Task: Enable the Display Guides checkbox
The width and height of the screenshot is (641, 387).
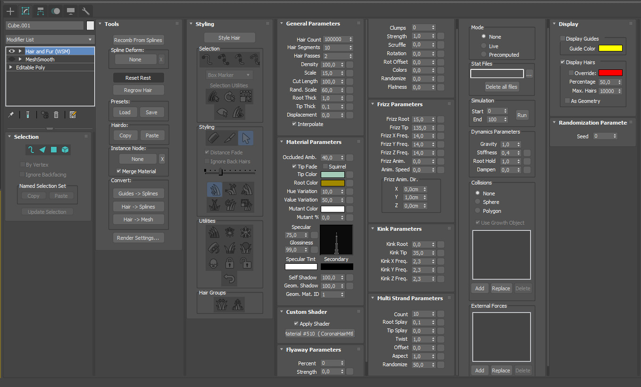Action: 562,39
